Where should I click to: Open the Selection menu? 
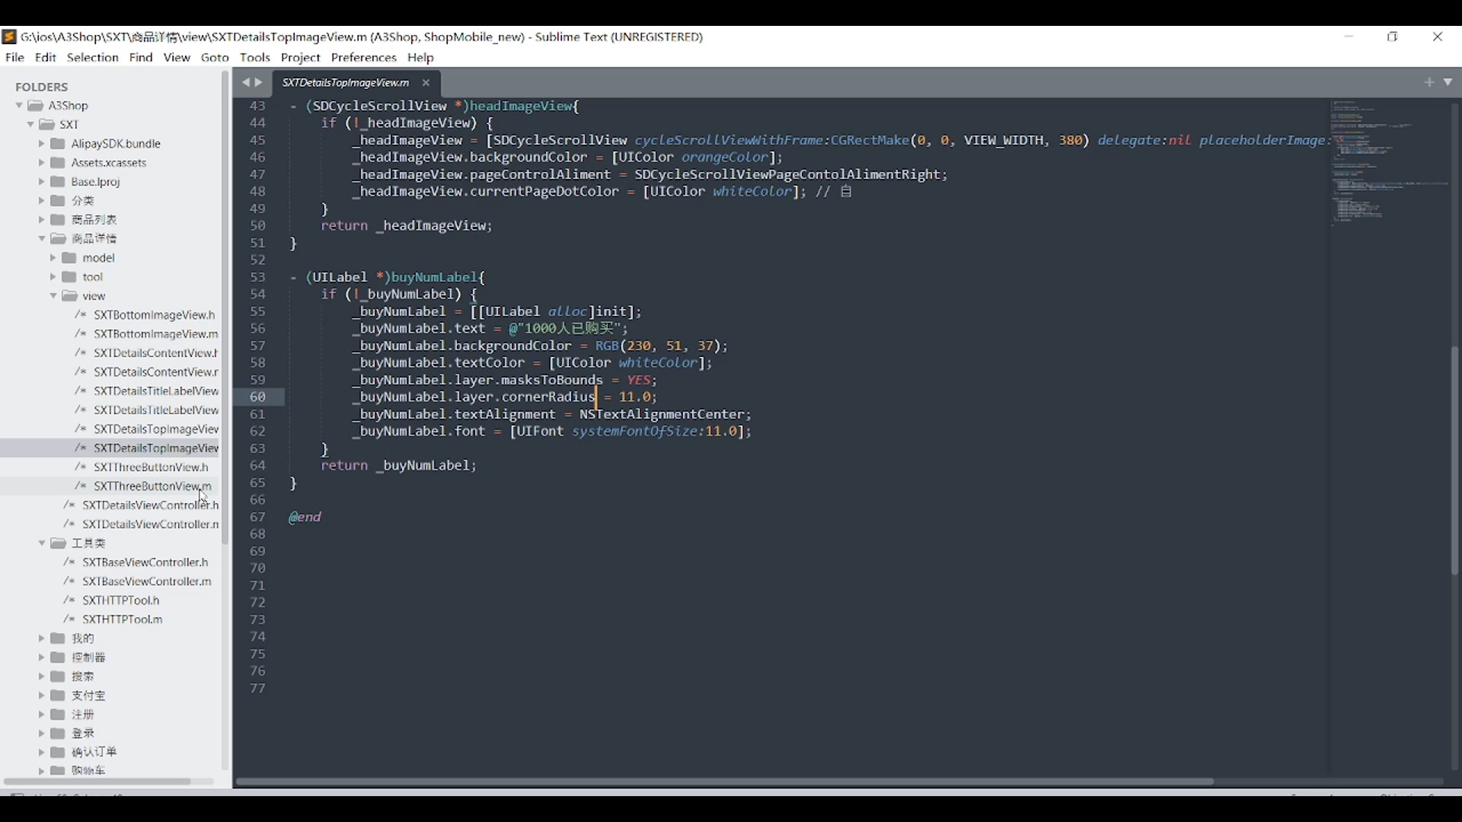92,57
